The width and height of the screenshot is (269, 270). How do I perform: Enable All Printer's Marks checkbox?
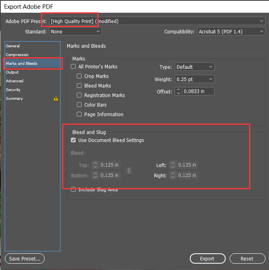pyautogui.click(x=73, y=66)
